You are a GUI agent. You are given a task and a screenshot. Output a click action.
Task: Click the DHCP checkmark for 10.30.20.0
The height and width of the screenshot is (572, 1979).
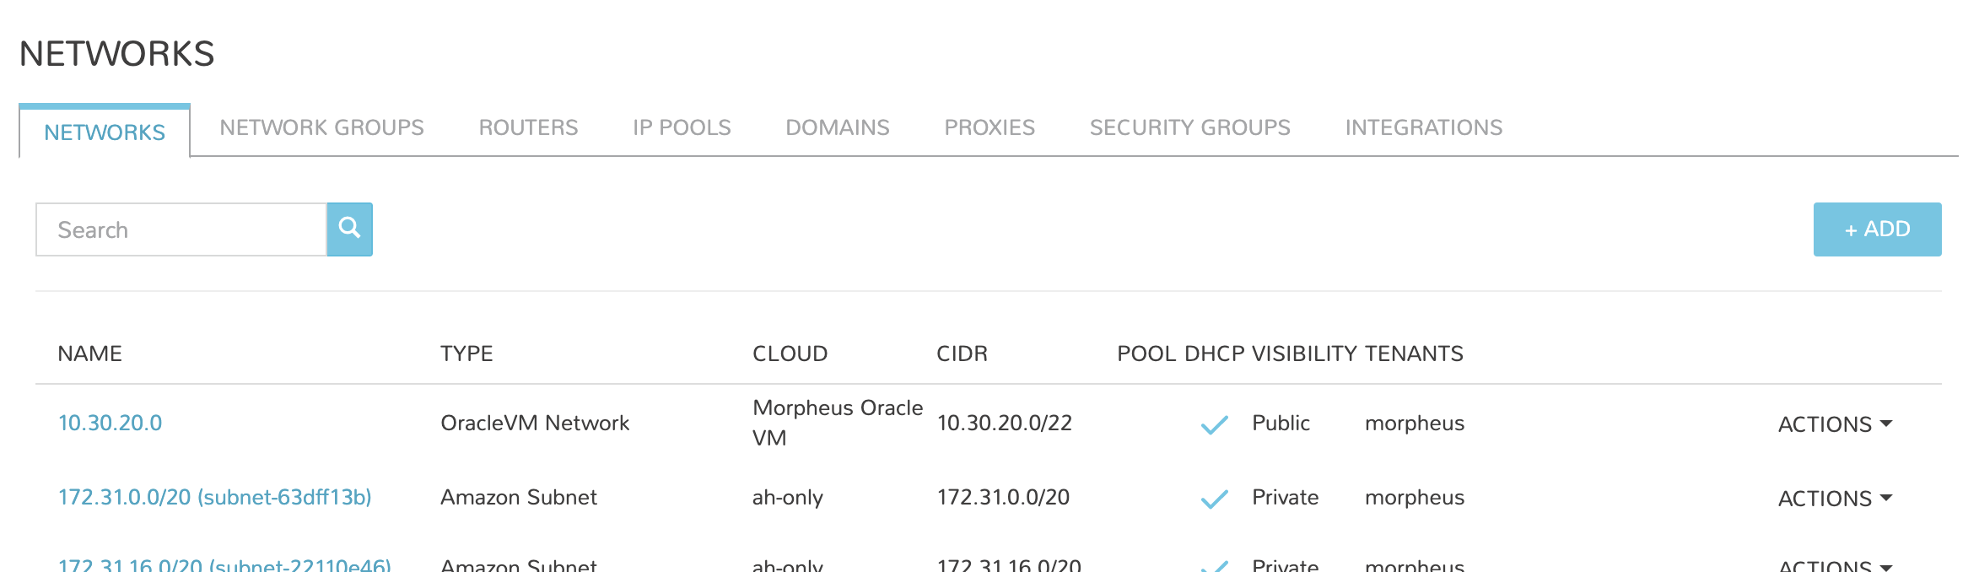1214,424
